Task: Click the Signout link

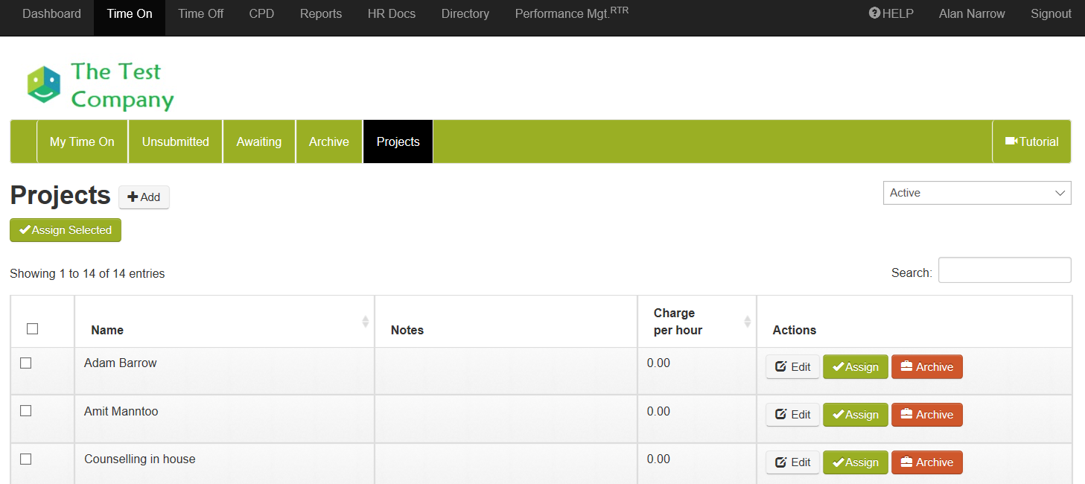Action: tap(1051, 13)
